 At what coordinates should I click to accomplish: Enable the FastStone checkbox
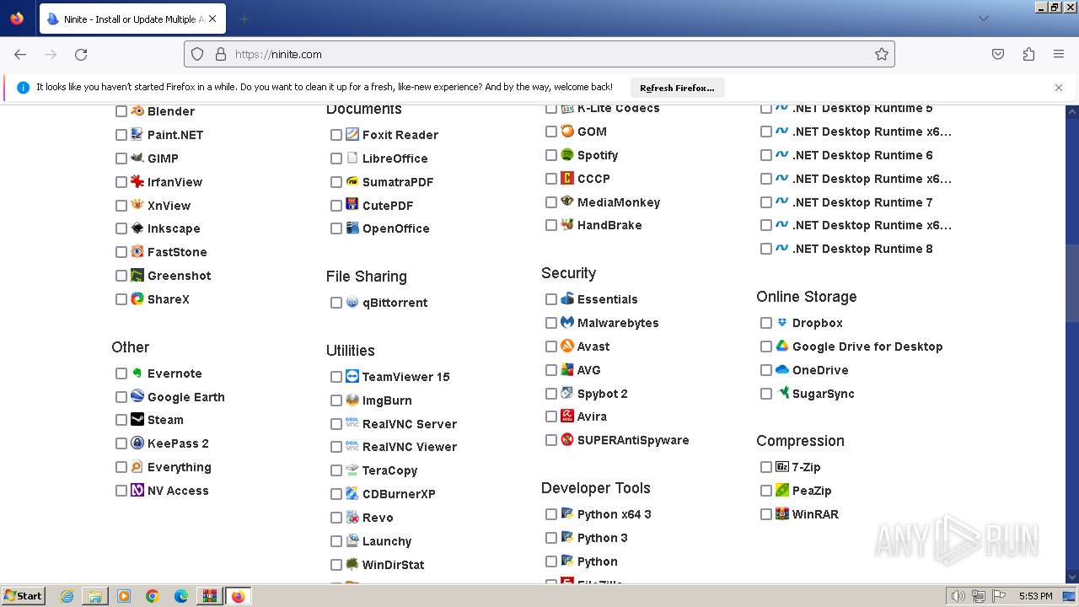pyautogui.click(x=121, y=252)
